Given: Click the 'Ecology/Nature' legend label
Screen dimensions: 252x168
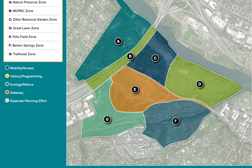Looking at the screenshot, I should 22,84.
